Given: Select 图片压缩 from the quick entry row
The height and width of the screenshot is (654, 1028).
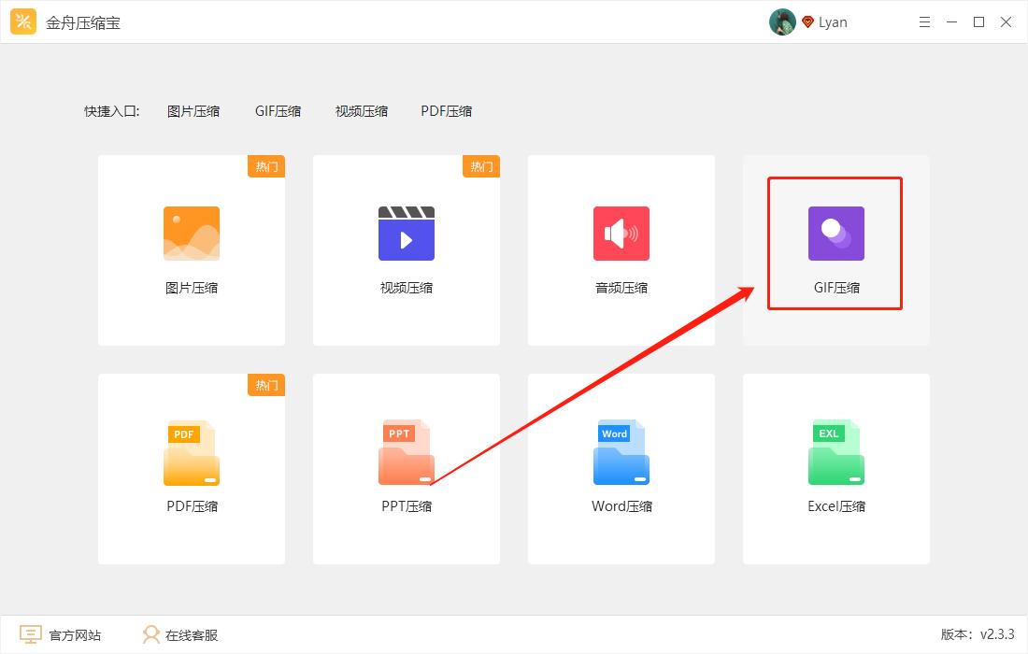Looking at the screenshot, I should [x=193, y=110].
